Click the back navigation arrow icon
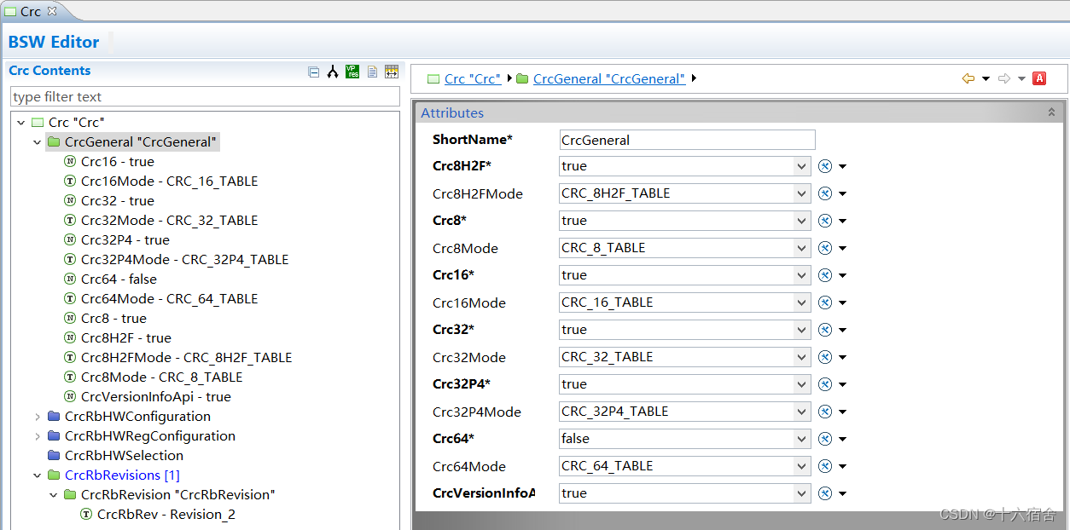This screenshot has height=530, width=1070. (968, 78)
